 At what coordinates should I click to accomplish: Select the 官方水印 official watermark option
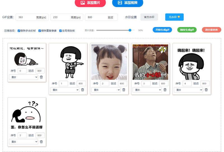pyautogui.click(x=149, y=17)
